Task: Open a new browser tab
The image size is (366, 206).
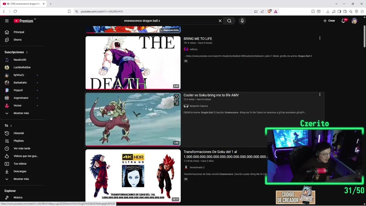Action: pos(51,4)
